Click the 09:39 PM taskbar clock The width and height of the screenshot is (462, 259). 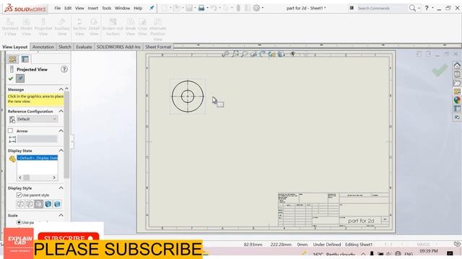point(428,251)
